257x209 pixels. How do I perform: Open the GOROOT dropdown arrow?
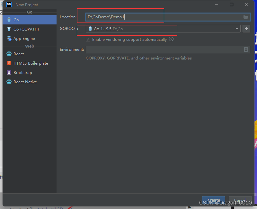(237, 29)
